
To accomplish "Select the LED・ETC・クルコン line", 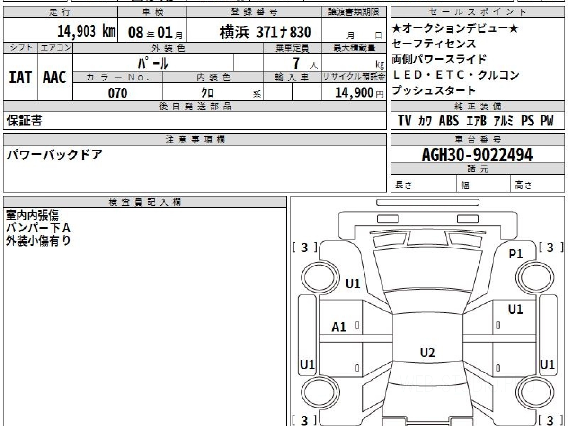I will pyautogui.click(x=456, y=75).
